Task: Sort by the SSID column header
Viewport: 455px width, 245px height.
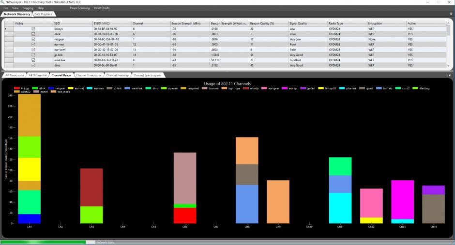Action: [72, 24]
